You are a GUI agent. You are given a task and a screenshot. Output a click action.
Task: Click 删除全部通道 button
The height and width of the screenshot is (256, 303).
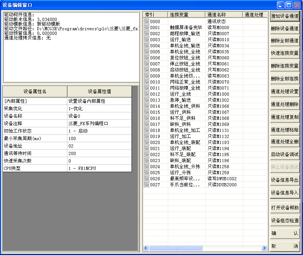coord(285,39)
